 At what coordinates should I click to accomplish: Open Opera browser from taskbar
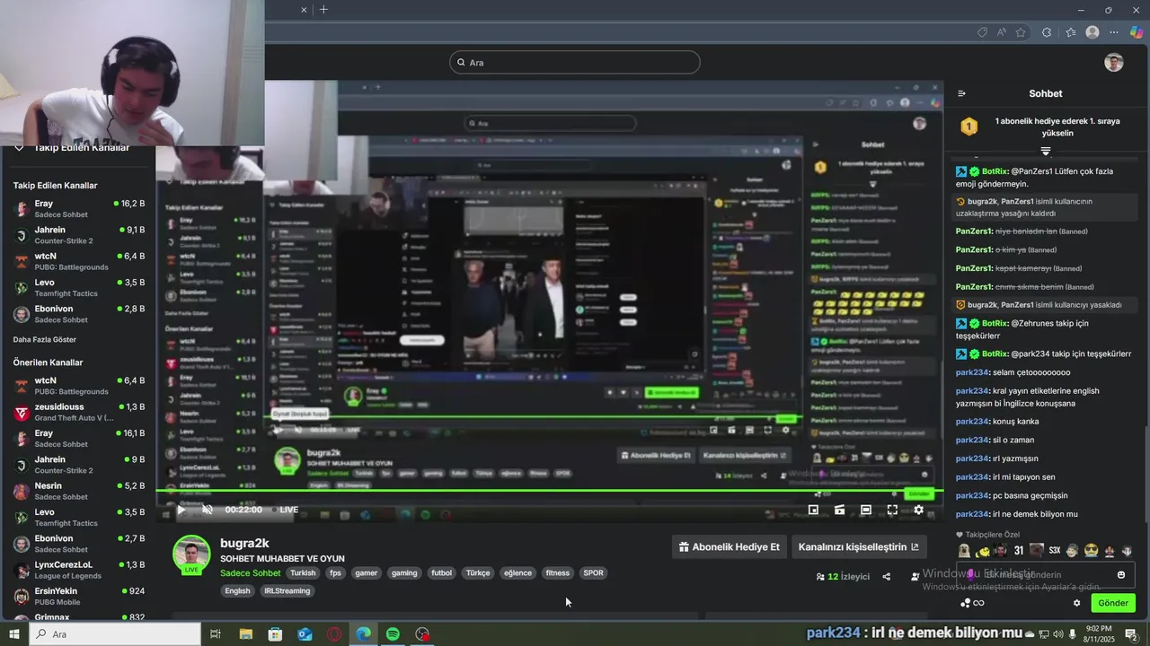[334, 634]
